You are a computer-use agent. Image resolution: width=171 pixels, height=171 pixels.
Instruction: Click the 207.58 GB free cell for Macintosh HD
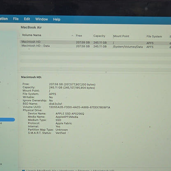point(83,42)
